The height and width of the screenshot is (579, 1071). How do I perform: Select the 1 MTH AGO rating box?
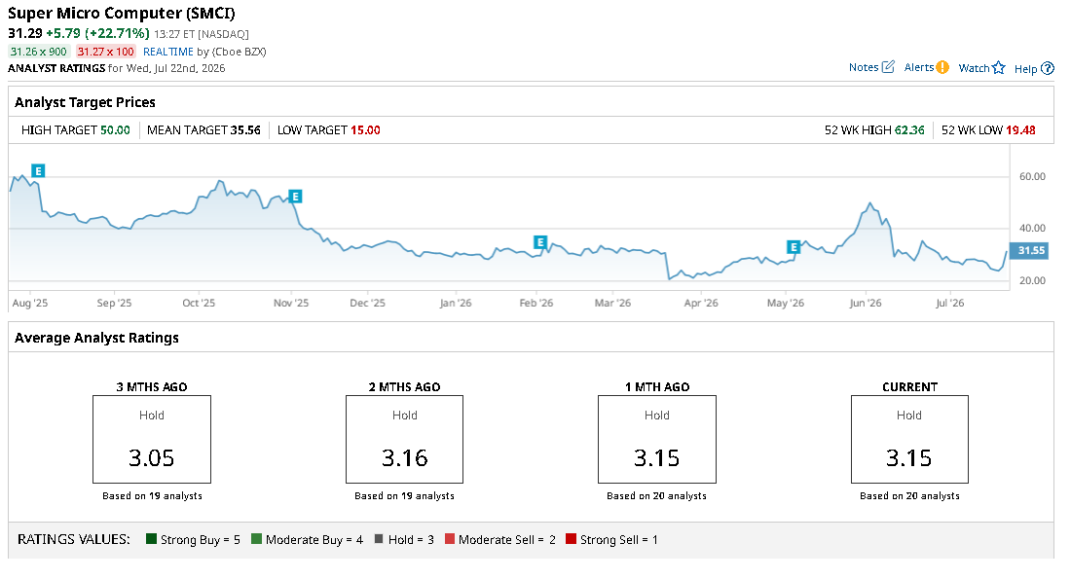[x=657, y=439]
